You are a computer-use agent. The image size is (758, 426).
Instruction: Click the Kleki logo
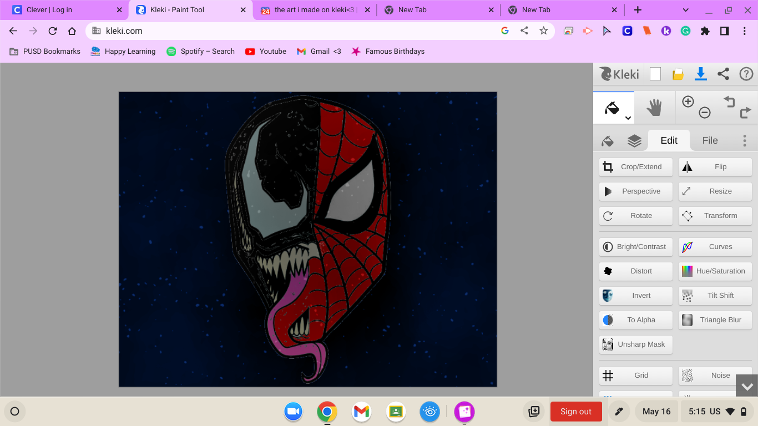pyautogui.click(x=619, y=74)
